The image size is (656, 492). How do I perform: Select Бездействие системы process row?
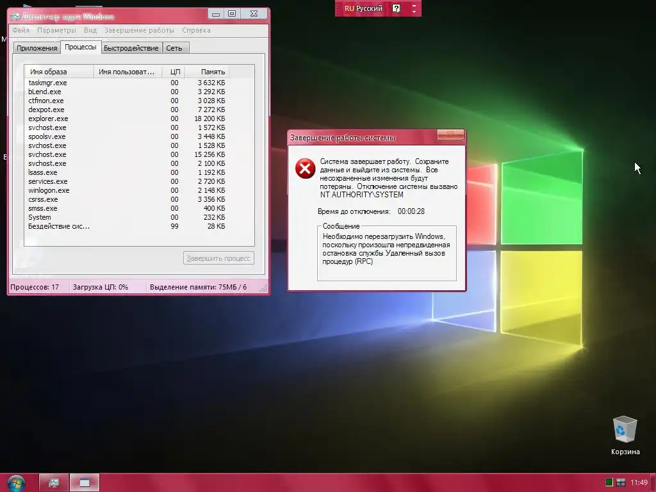(127, 226)
